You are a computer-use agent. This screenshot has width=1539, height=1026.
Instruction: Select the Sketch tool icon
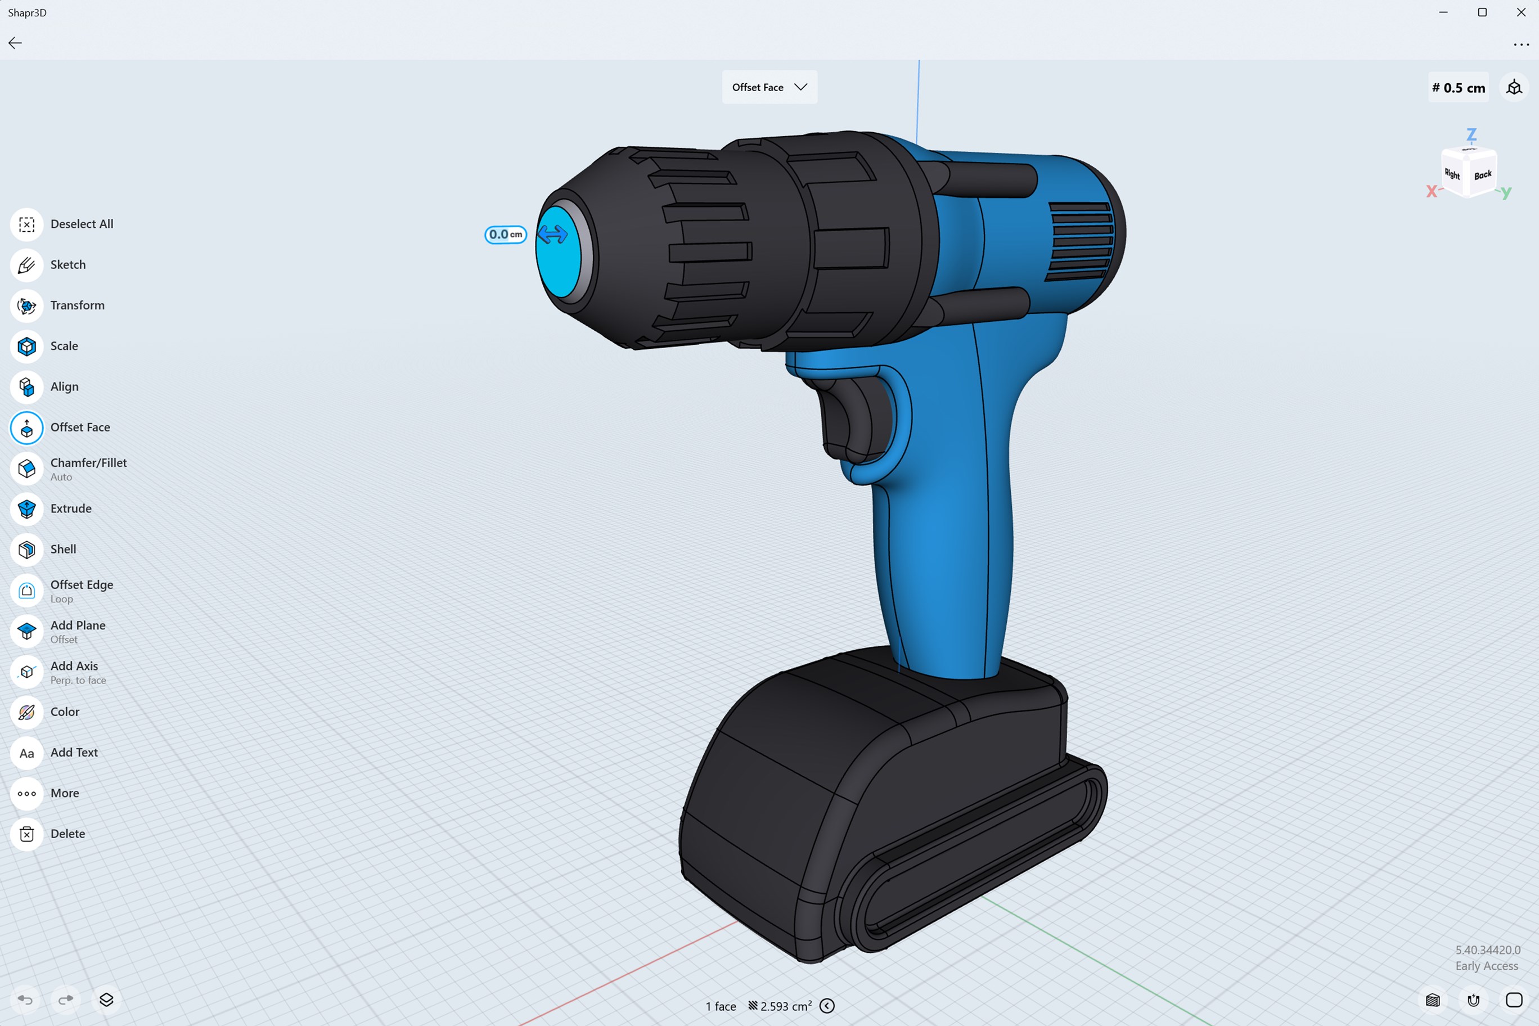(x=27, y=265)
